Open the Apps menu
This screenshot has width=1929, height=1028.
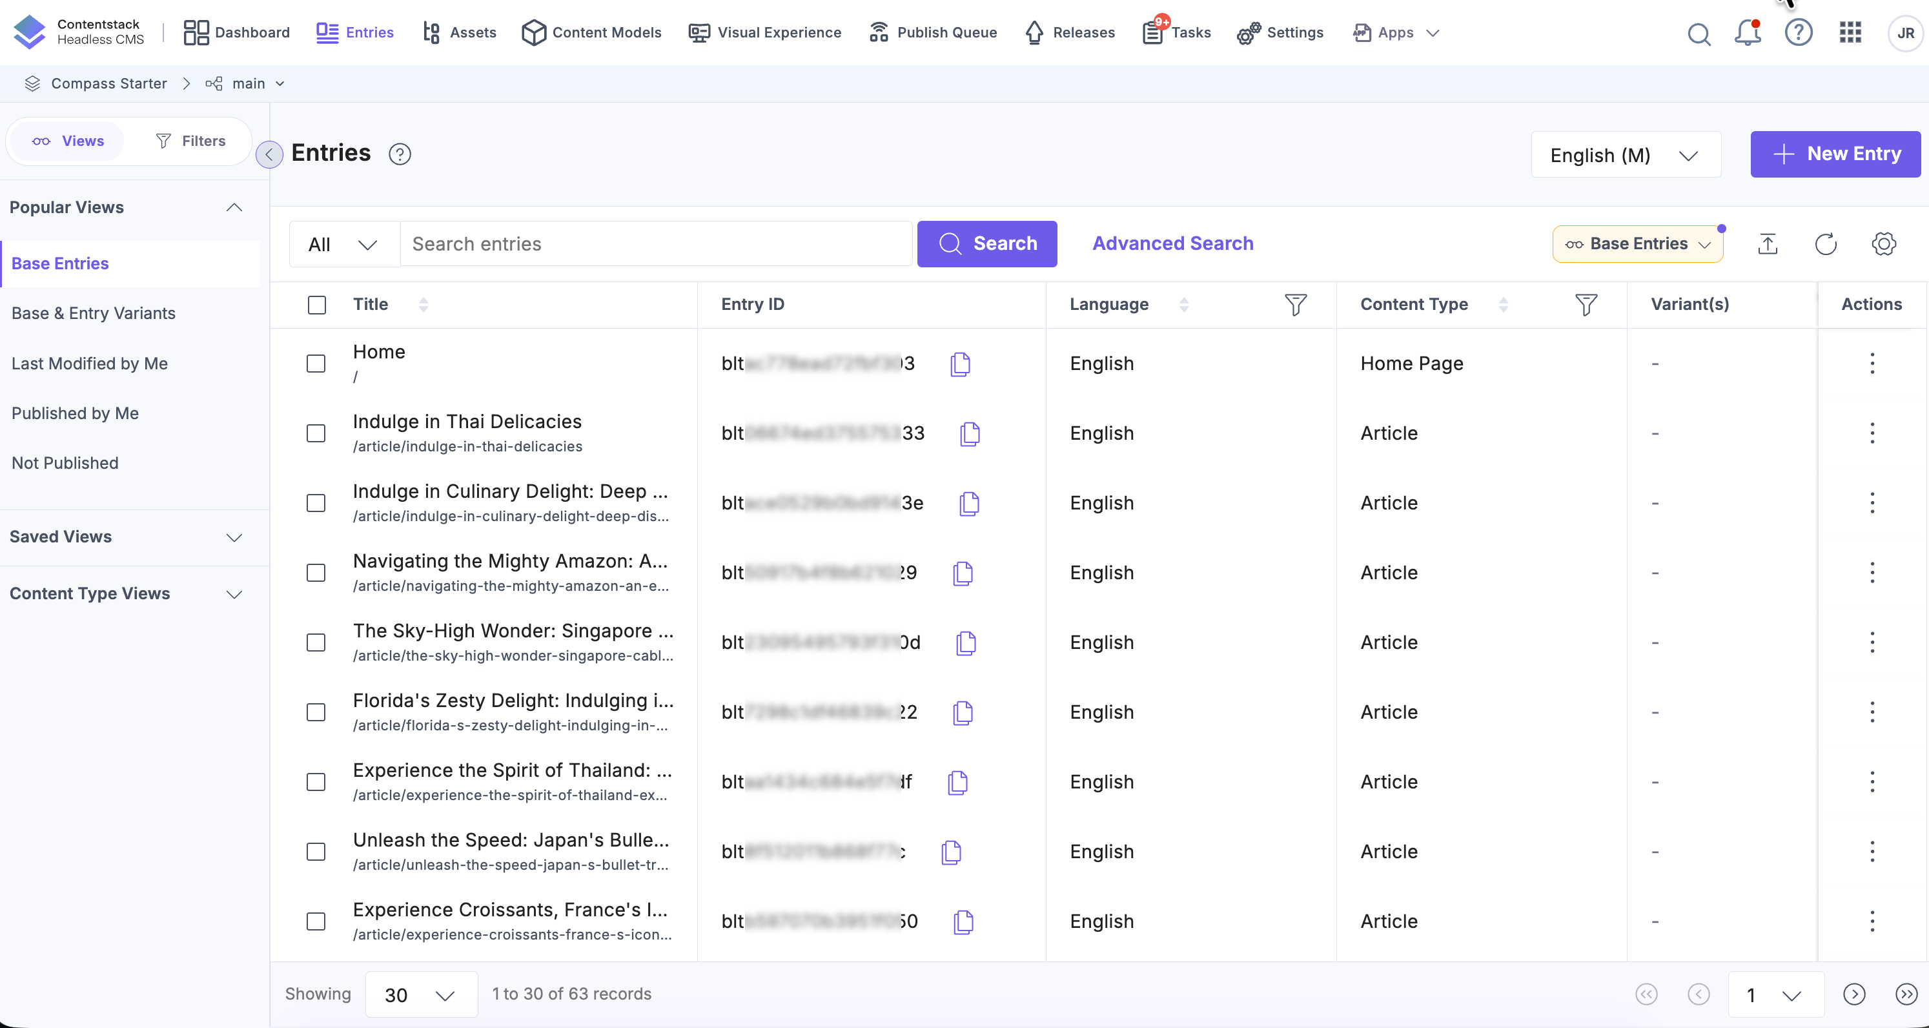[1394, 32]
